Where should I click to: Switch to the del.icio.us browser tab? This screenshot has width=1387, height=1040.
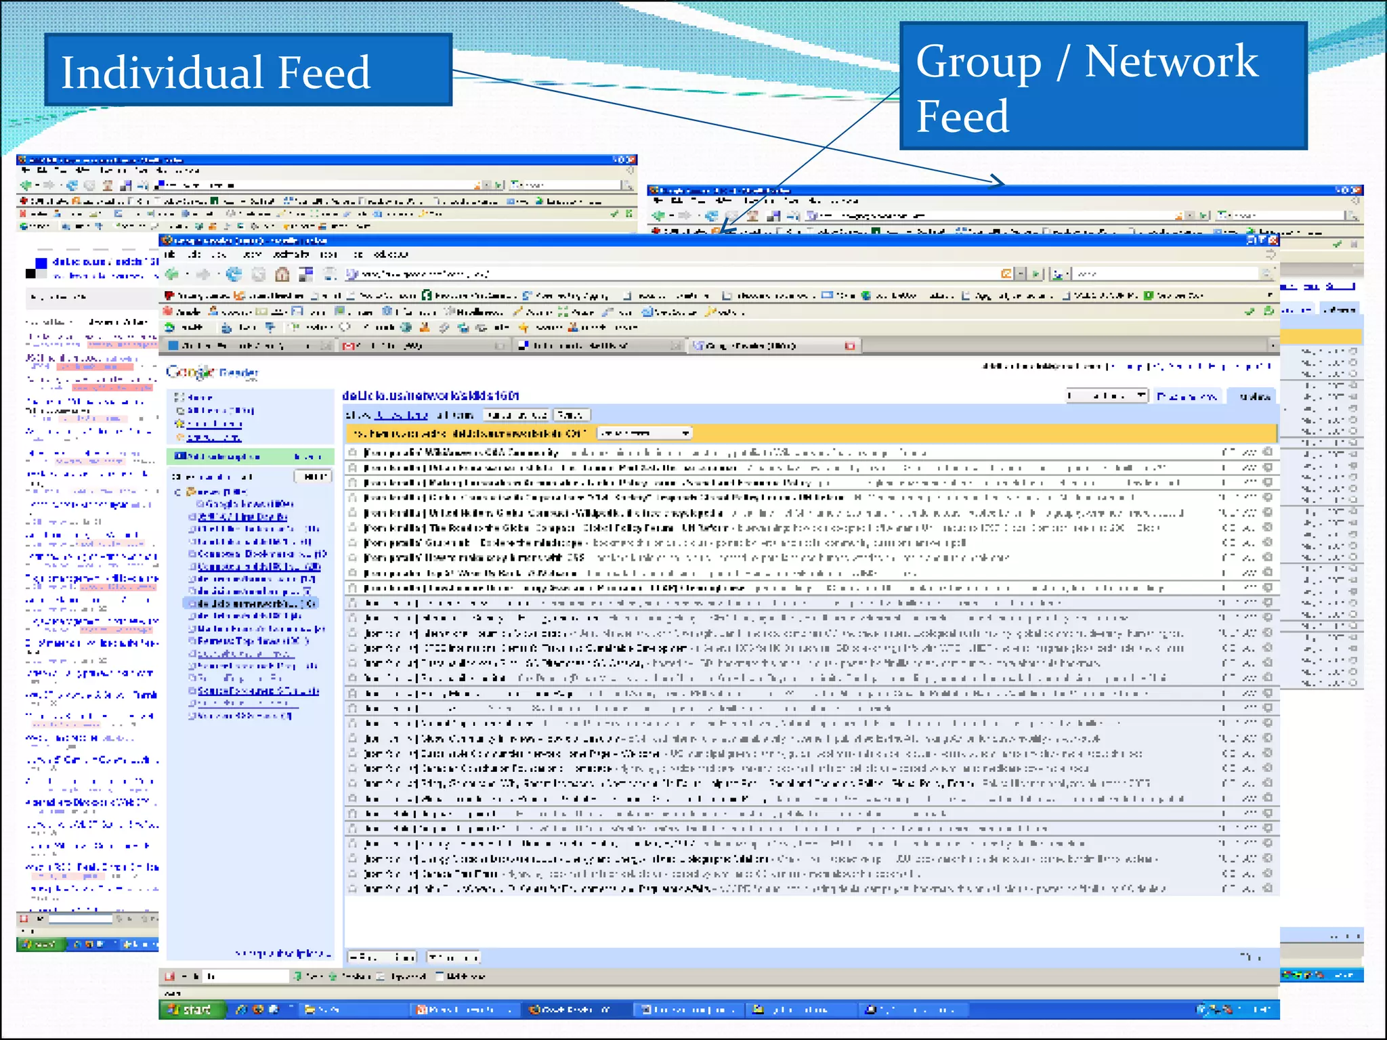pyautogui.click(x=599, y=346)
